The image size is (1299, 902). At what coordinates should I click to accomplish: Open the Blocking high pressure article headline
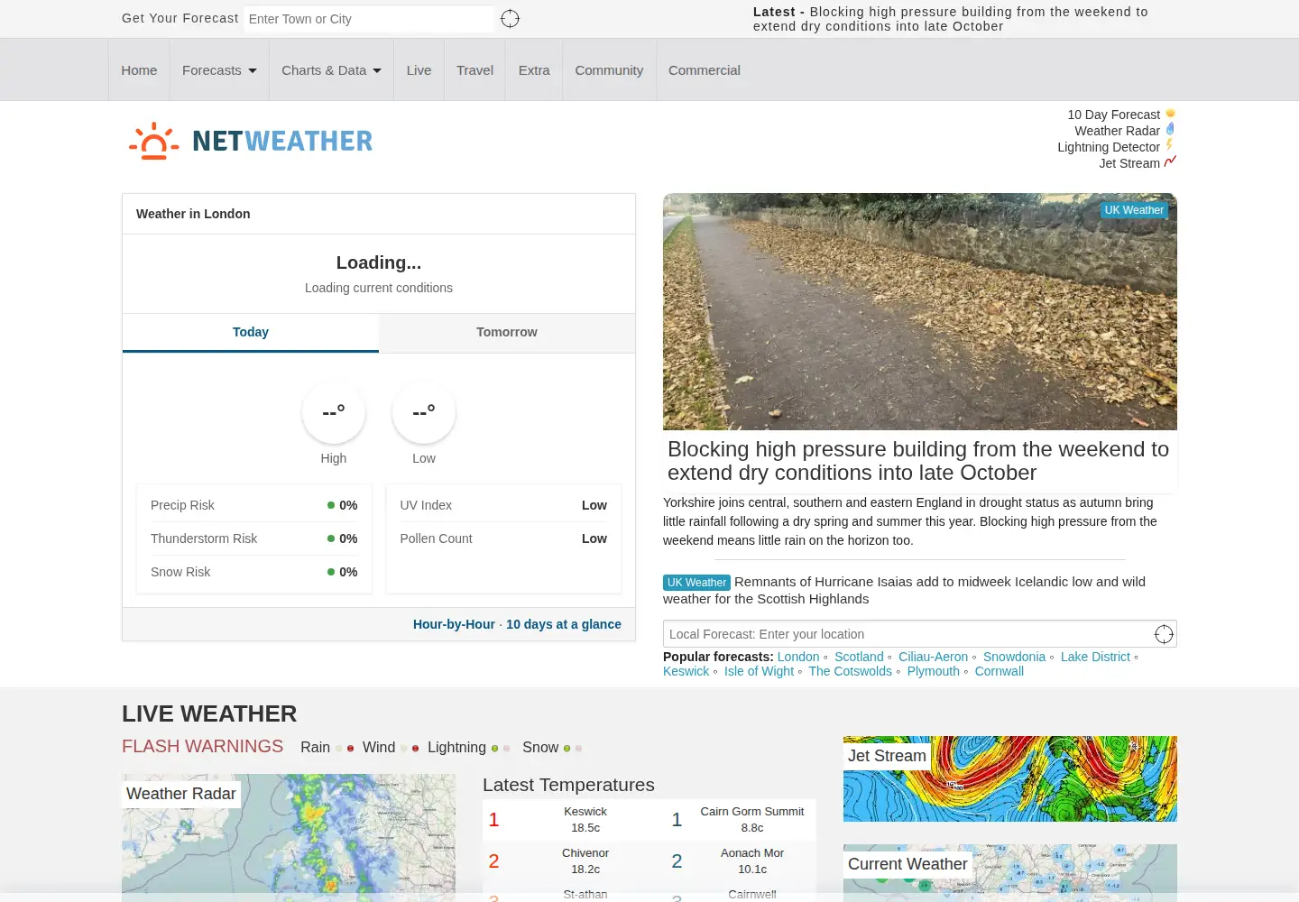click(x=918, y=461)
